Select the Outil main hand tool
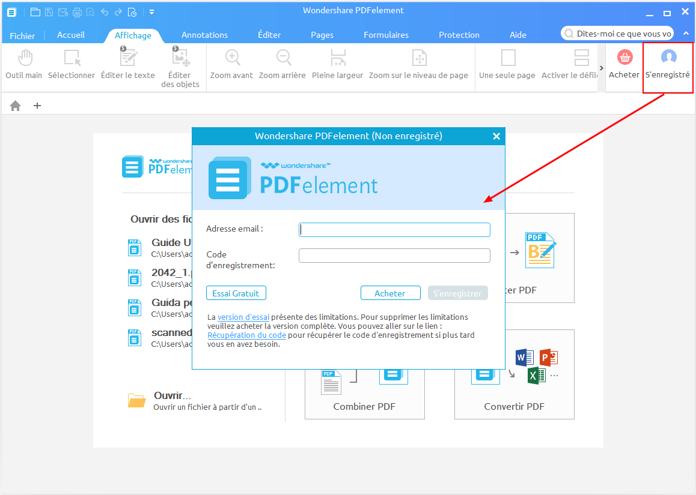The height and width of the screenshot is (495, 696). (x=24, y=65)
